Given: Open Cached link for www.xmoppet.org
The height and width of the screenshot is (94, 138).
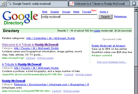Looking at the screenshot, I should pyautogui.click(x=30, y=58).
